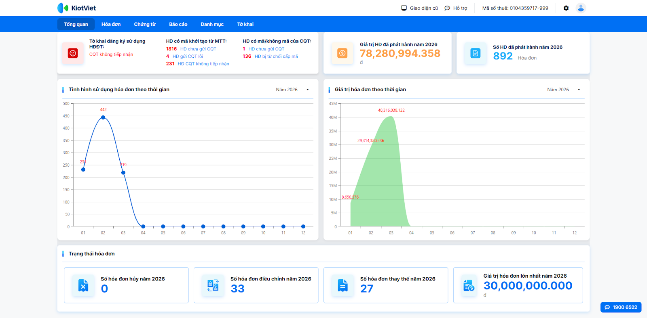The image size is (647, 318).
Task: Open the user profile avatar
Action: coord(581,8)
